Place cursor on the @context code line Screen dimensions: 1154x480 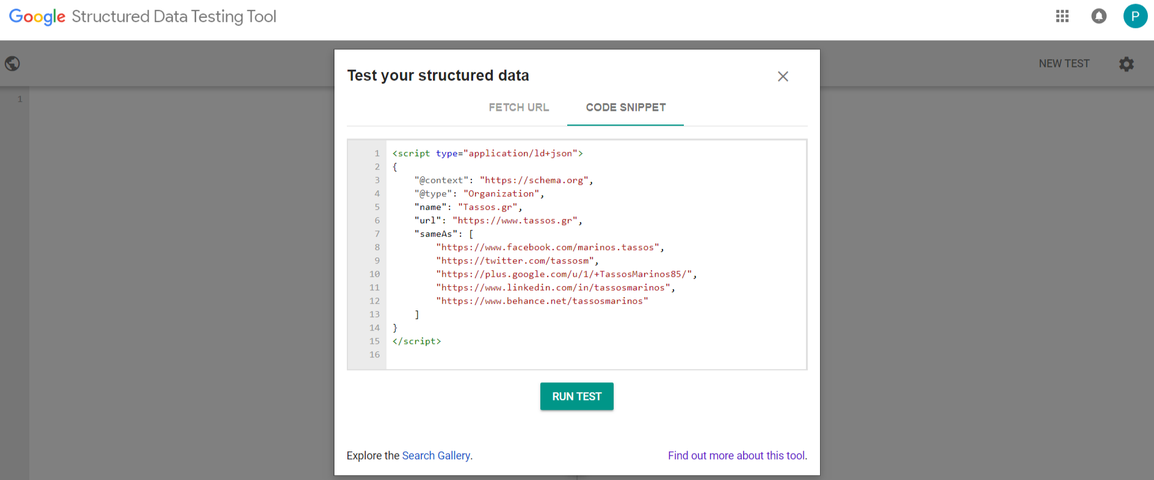point(504,181)
